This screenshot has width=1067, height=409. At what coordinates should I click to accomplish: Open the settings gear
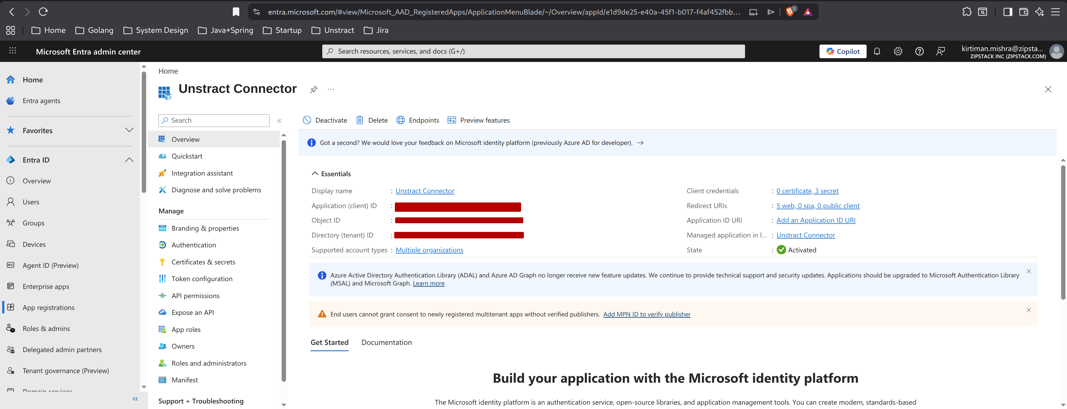(898, 51)
